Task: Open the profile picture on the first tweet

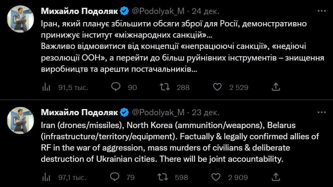Action: click(x=21, y=19)
